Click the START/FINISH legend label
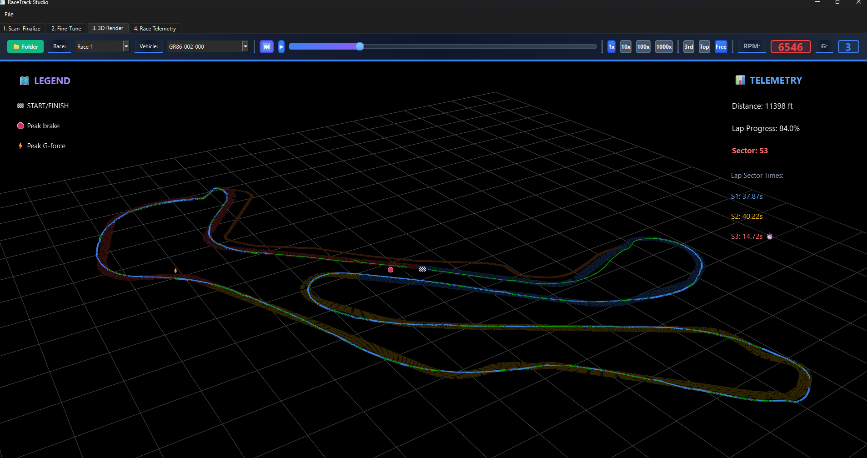The height and width of the screenshot is (458, 867). point(48,106)
